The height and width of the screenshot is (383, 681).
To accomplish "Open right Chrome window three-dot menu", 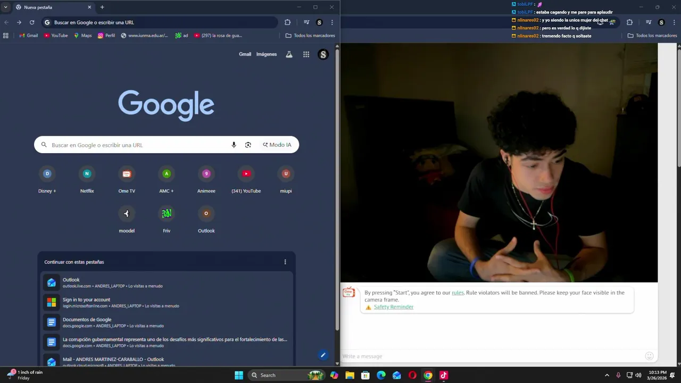I will tap(674, 22).
